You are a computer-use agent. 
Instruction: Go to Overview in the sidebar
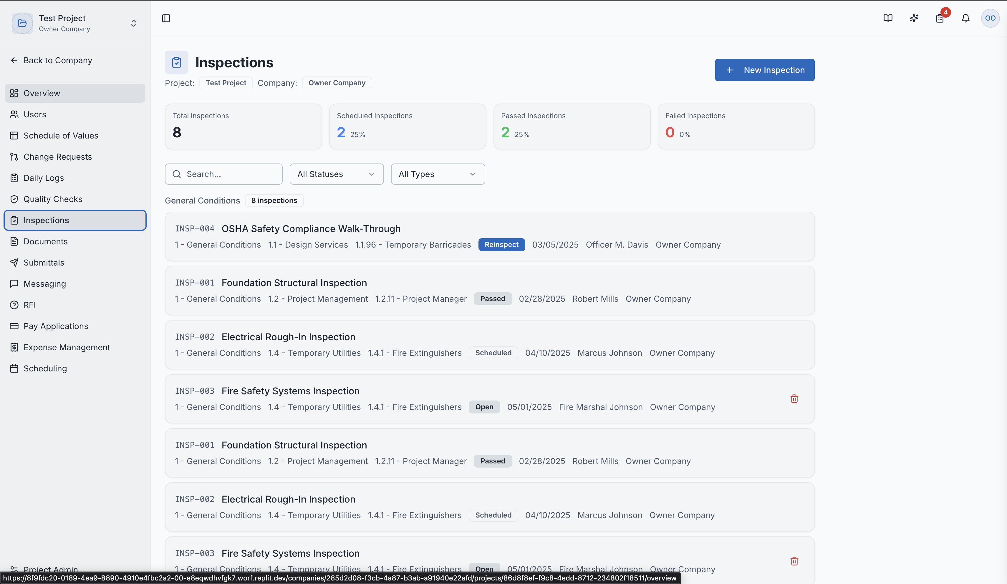tap(75, 93)
